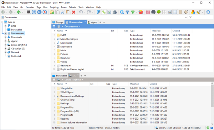Open Find Files magnifier icon
This screenshot has height=130, width=214.
point(122,12)
